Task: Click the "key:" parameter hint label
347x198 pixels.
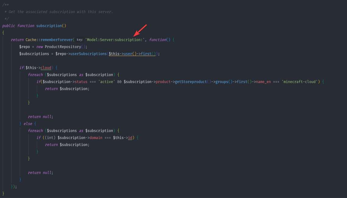Action: tap(80, 40)
